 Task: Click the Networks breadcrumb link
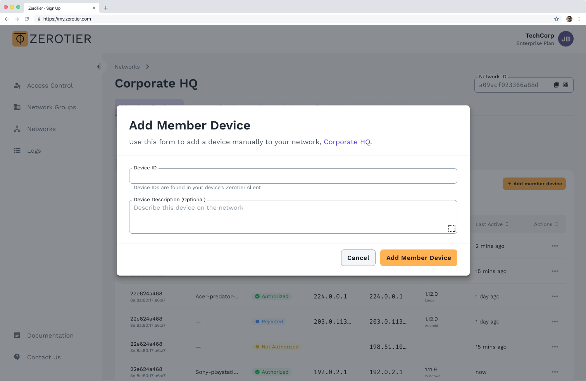[127, 67]
